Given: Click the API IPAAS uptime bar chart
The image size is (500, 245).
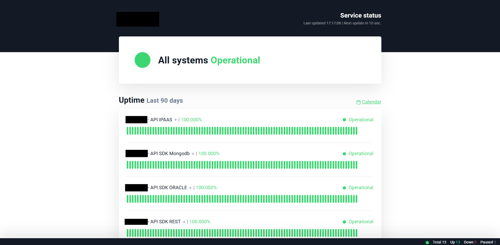Looking at the screenshot, I should 242,131.
